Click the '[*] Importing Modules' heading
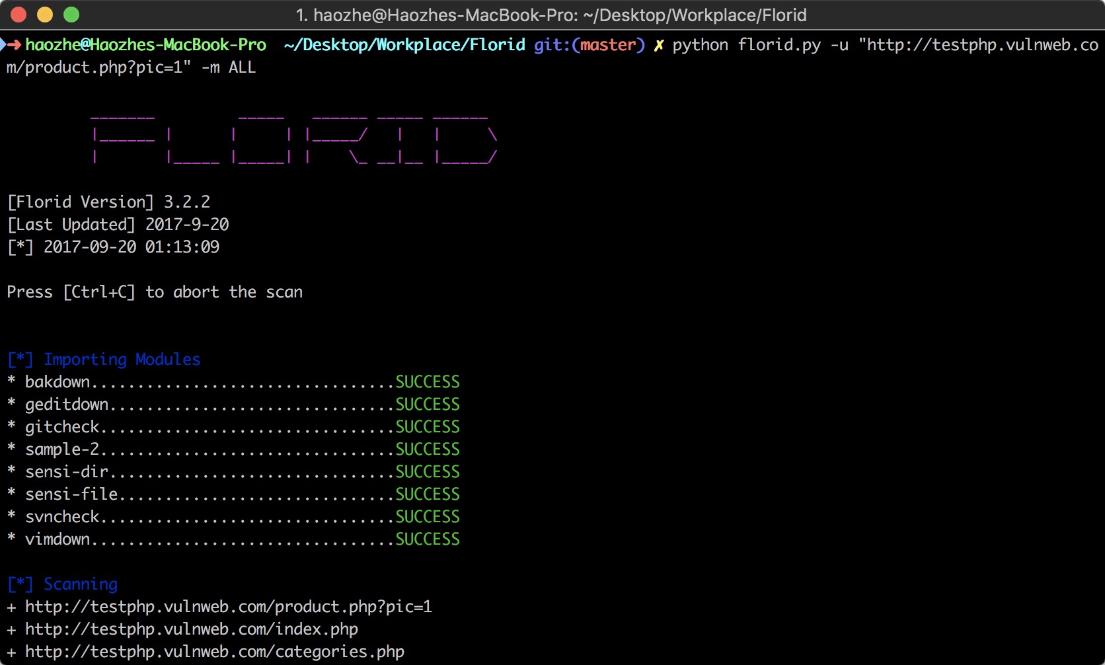Viewport: 1105px width, 665px height. (104, 360)
